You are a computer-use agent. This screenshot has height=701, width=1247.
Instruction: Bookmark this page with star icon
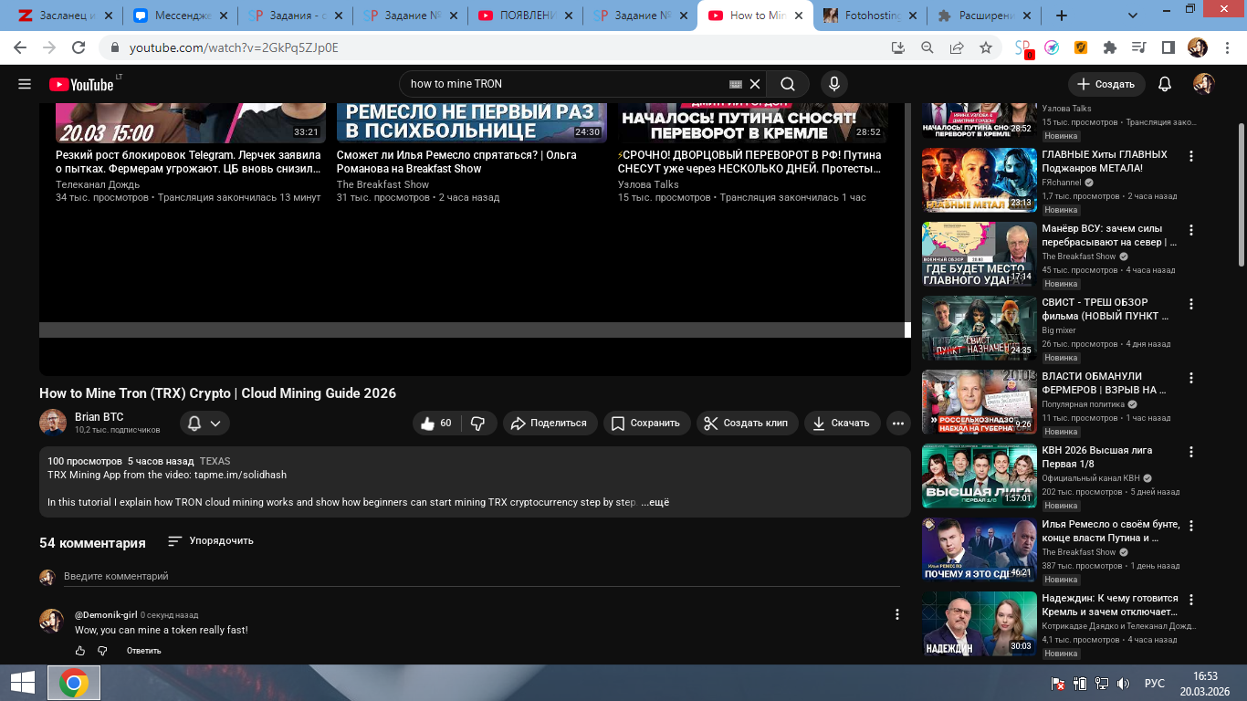tap(986, 47)
